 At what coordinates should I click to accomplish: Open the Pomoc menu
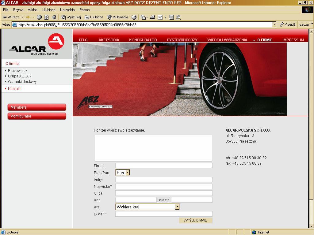pyautogui.click(x=84, y=10)
